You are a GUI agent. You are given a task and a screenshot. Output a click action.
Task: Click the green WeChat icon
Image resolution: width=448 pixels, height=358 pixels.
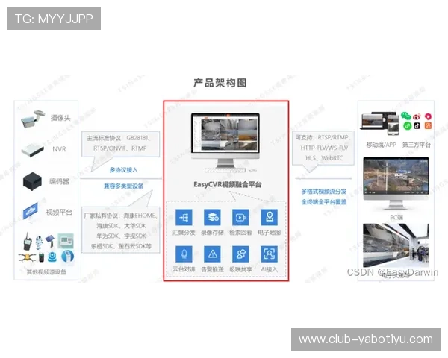click(405, 116)
